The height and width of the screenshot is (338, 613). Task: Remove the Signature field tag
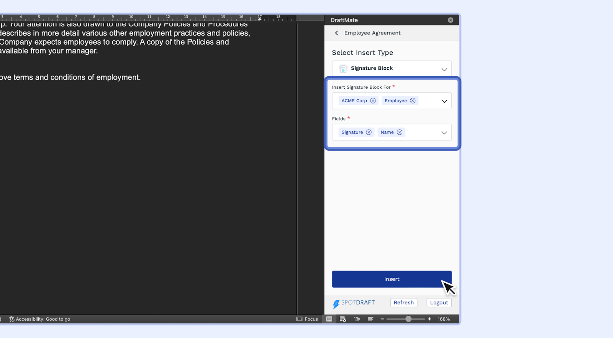point(369,132)
